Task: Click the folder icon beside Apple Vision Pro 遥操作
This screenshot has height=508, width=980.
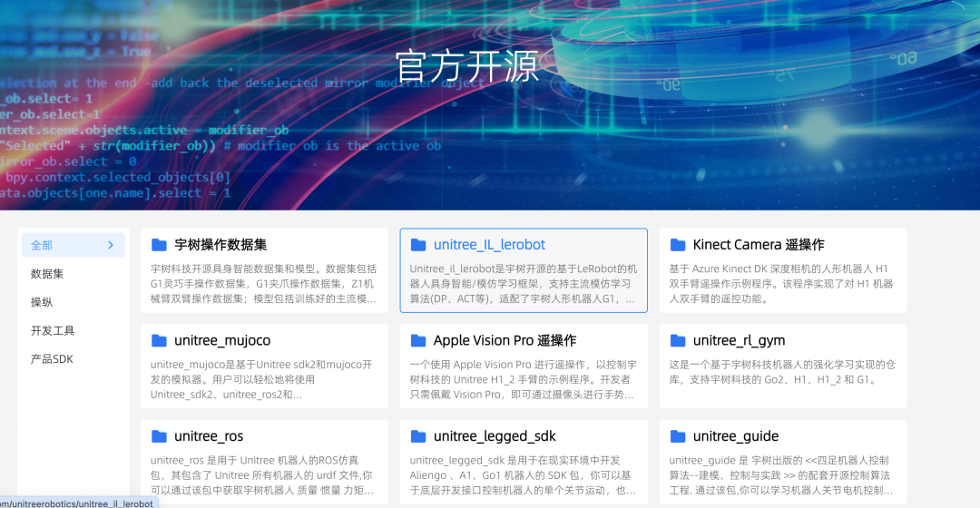Action: (x=418, y=340)
